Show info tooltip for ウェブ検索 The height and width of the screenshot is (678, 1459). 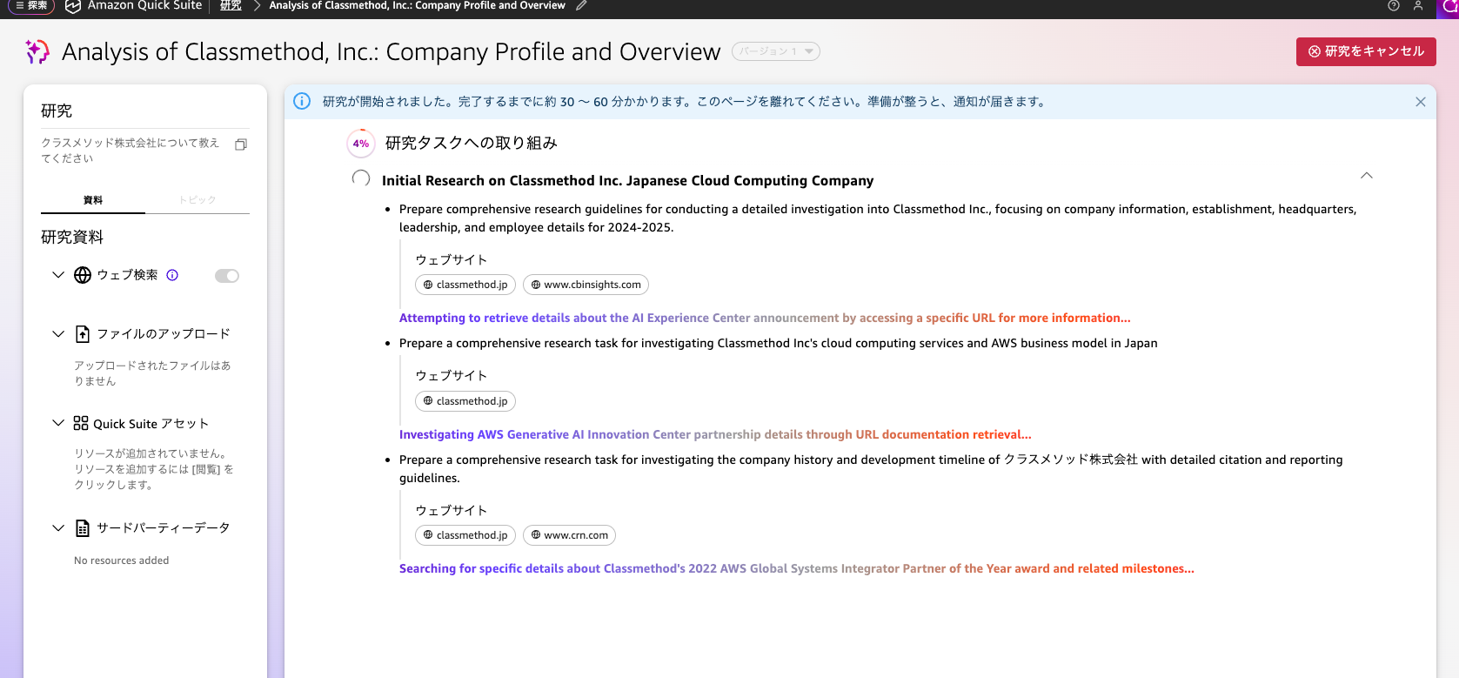coord(172,275)
